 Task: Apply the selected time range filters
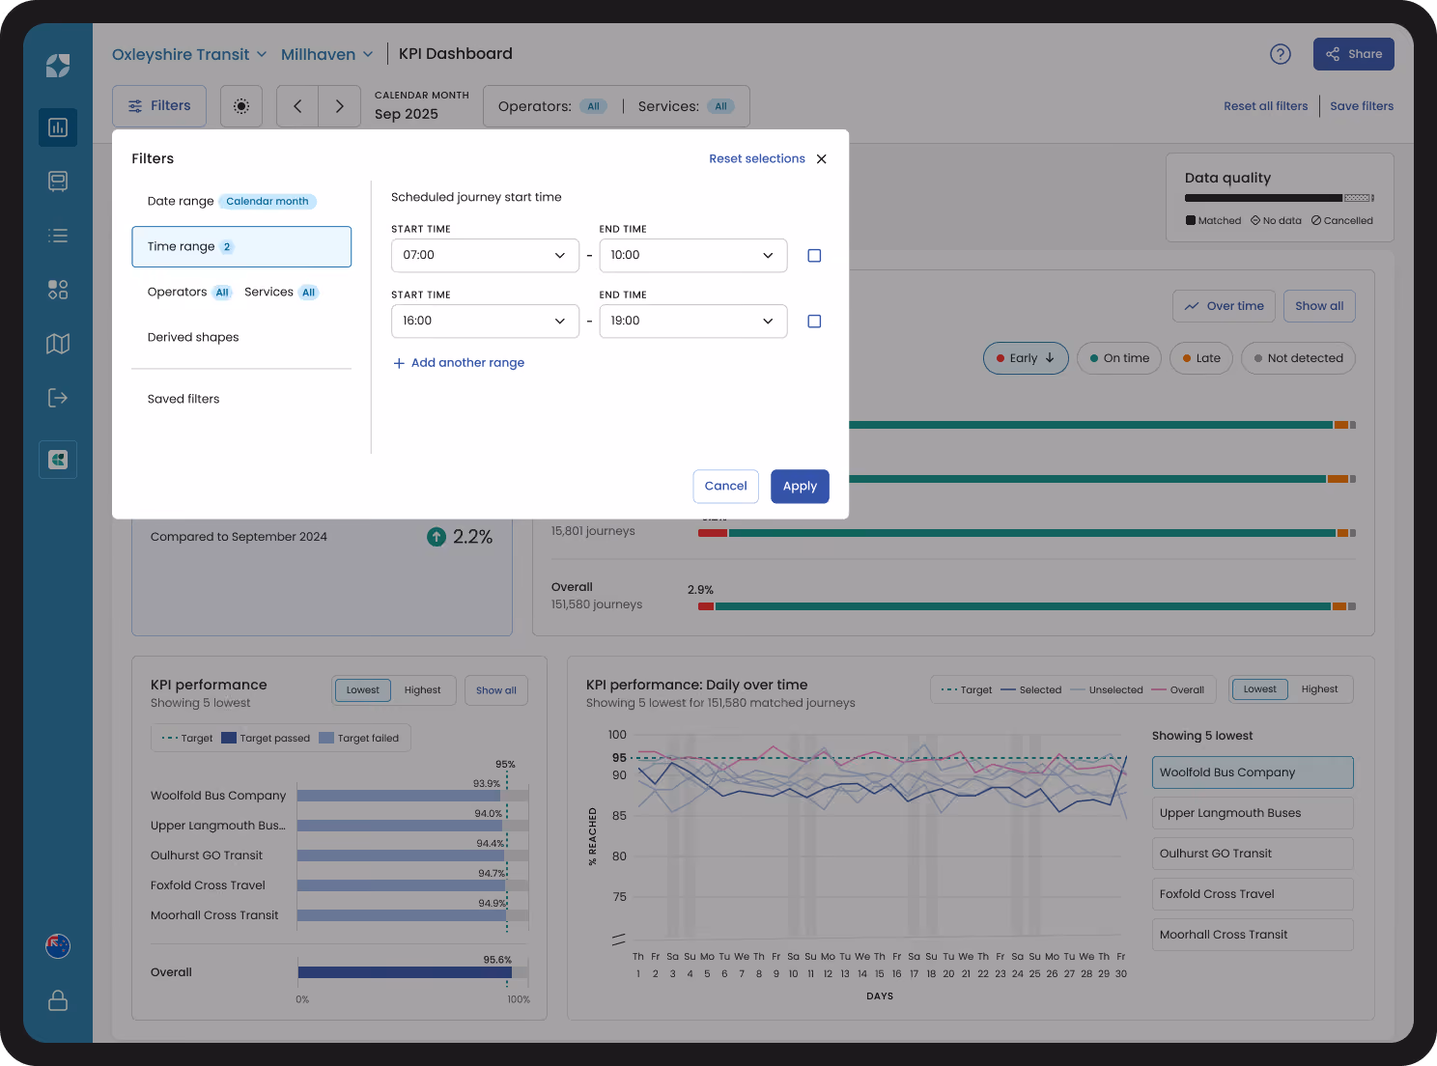pyautogui.click(x=800, y=487)
